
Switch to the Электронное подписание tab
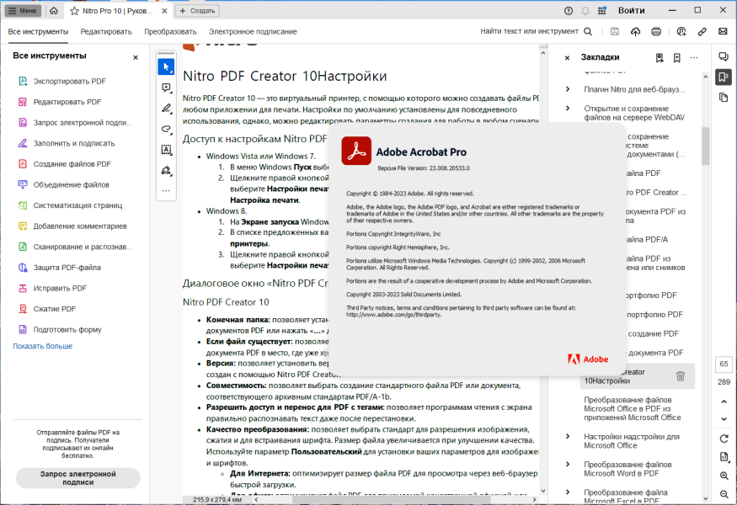(x=253, y=31)
